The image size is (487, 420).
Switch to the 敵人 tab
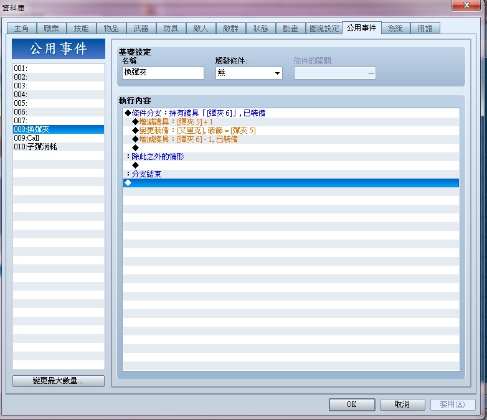coord(201,28)
